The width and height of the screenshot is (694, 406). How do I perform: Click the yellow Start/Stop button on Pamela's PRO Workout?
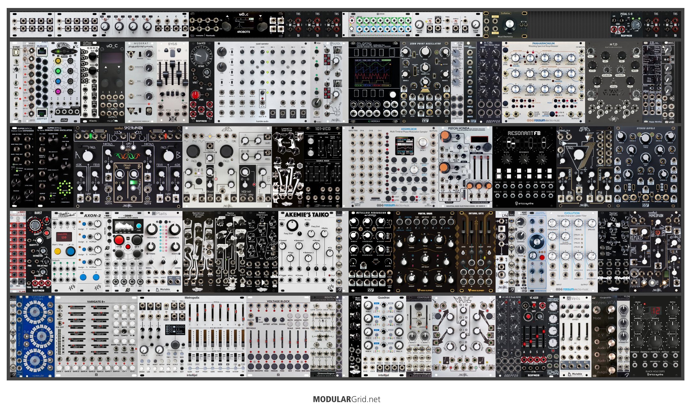58,251
